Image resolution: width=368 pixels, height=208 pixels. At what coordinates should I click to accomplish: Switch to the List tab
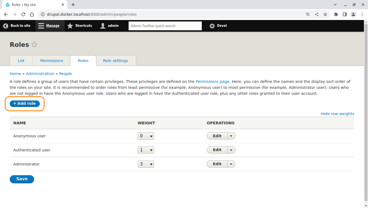(x=21, y=61)
